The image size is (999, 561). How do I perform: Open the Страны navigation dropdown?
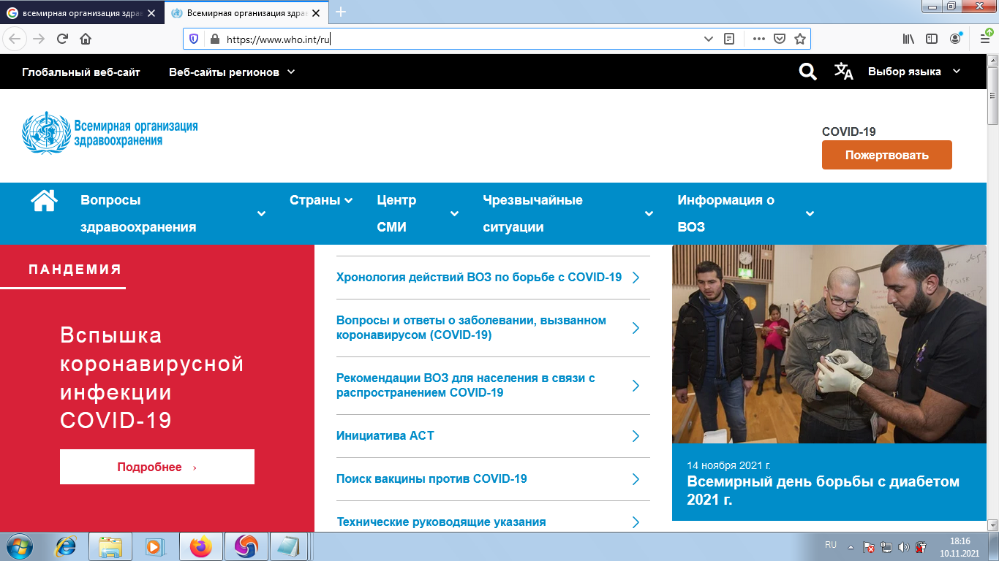(x=321, y=200)
